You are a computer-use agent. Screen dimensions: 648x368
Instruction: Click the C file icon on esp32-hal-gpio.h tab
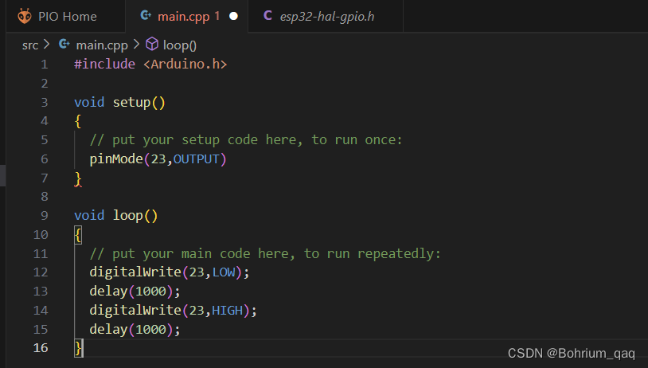(267, 16)
